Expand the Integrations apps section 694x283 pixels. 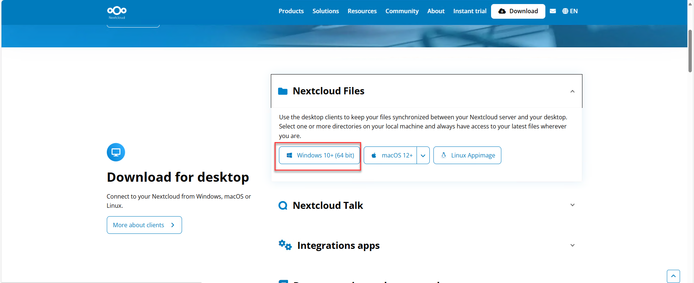click(572, 245)
